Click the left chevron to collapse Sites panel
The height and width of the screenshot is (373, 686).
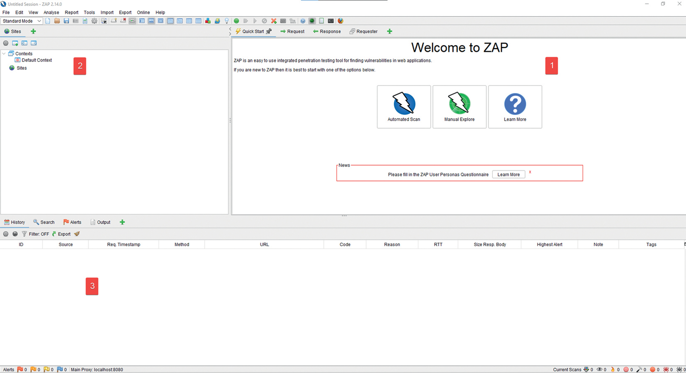point(230,29)
